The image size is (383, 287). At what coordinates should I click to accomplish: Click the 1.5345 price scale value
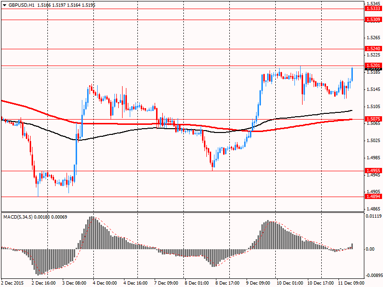click(374, 3)
